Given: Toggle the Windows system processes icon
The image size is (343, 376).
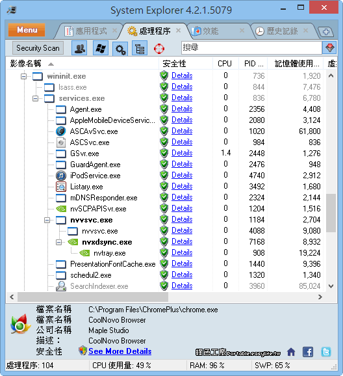Looking at the screenshot, I should [101, 48].
